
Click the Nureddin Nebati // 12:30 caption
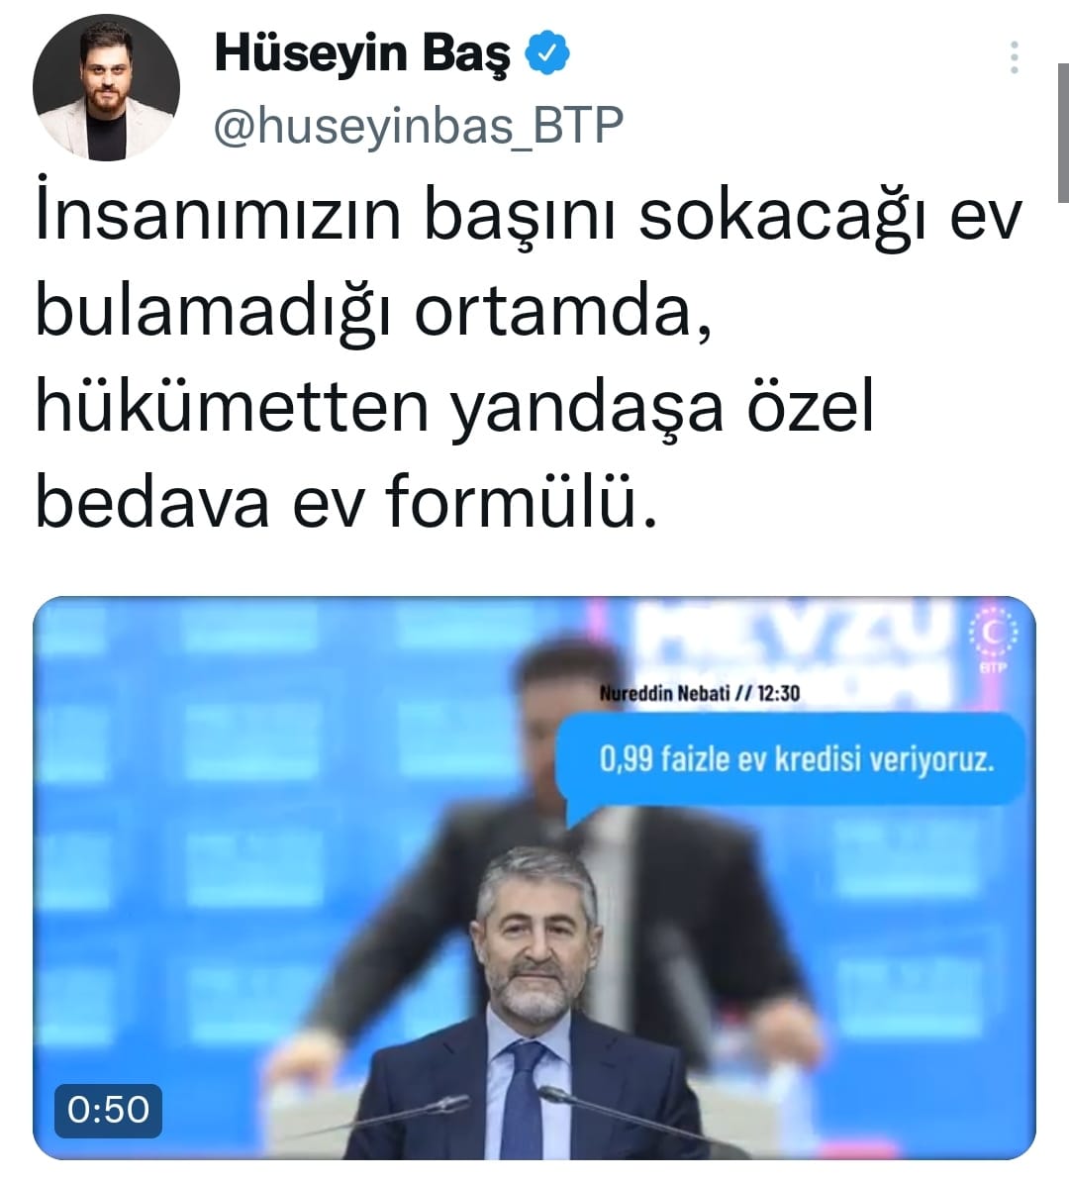tap(700, 693)
